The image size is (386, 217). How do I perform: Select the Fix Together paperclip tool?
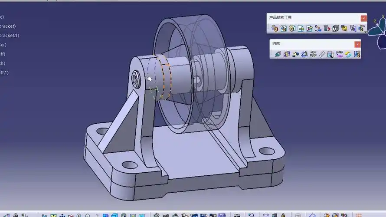click(x=322, y=54)
